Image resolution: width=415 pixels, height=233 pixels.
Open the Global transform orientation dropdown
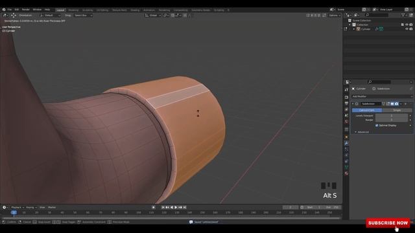pos(153,16)
